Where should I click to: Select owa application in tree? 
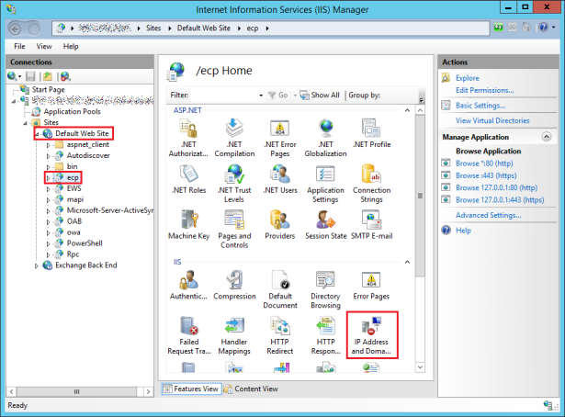click(x=73, y=232)
